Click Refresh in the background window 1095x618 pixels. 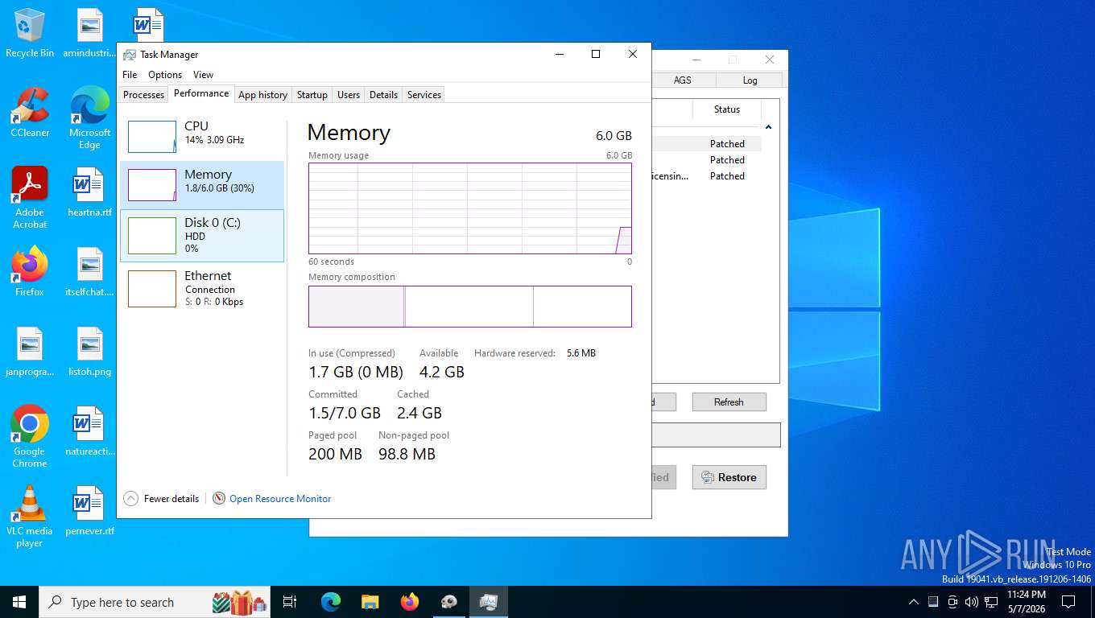tap(729, 402)
